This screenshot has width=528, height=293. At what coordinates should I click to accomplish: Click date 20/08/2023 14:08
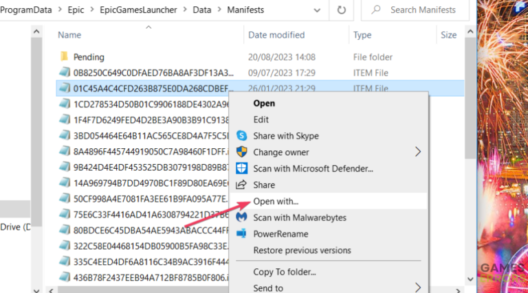282,57
